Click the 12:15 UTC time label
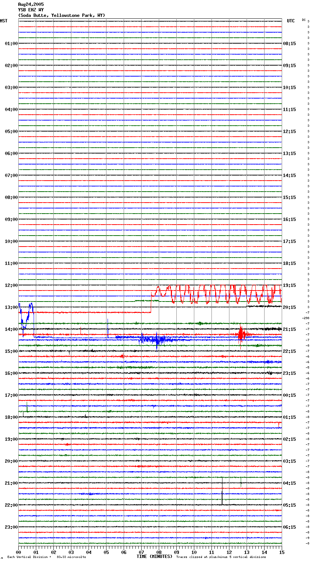311x562 pixels. click(x=289, y=132)
